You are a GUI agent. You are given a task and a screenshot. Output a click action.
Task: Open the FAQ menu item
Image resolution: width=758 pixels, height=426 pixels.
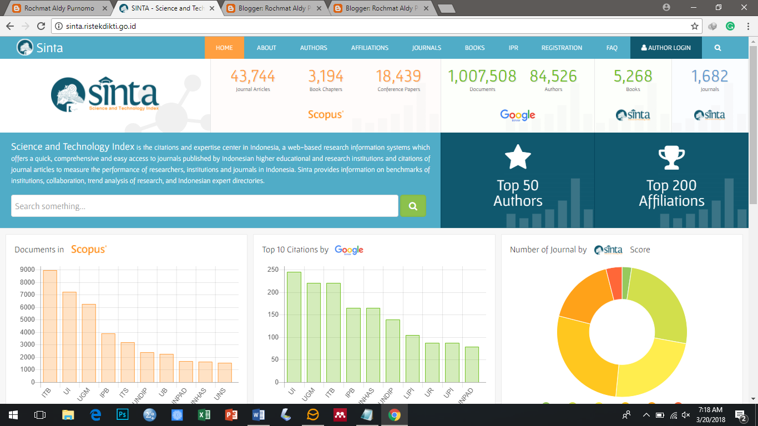pos(612,48)
